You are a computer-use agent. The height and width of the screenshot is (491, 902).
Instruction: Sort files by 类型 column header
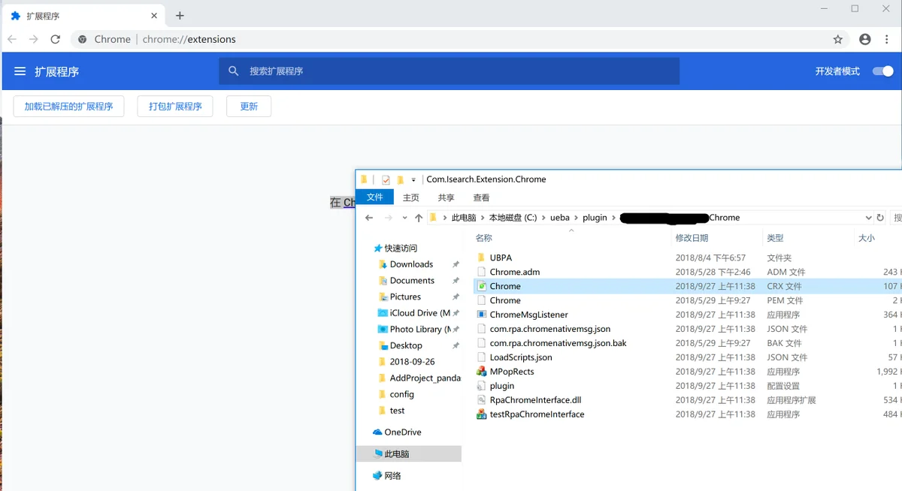[x=775, y=238]
